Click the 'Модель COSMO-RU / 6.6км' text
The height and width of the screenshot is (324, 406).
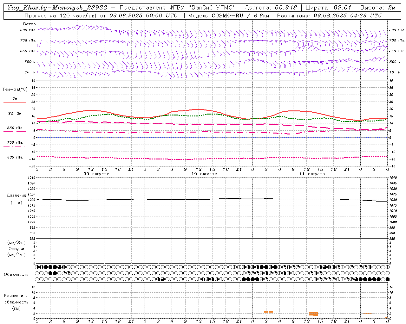[228, 16]
